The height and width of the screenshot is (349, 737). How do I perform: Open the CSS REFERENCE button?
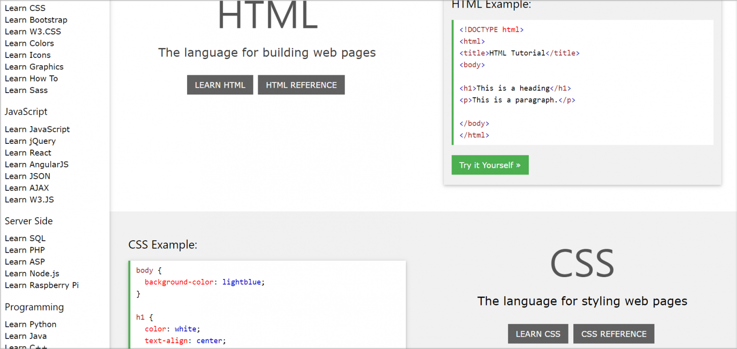[x=613, y=334]
